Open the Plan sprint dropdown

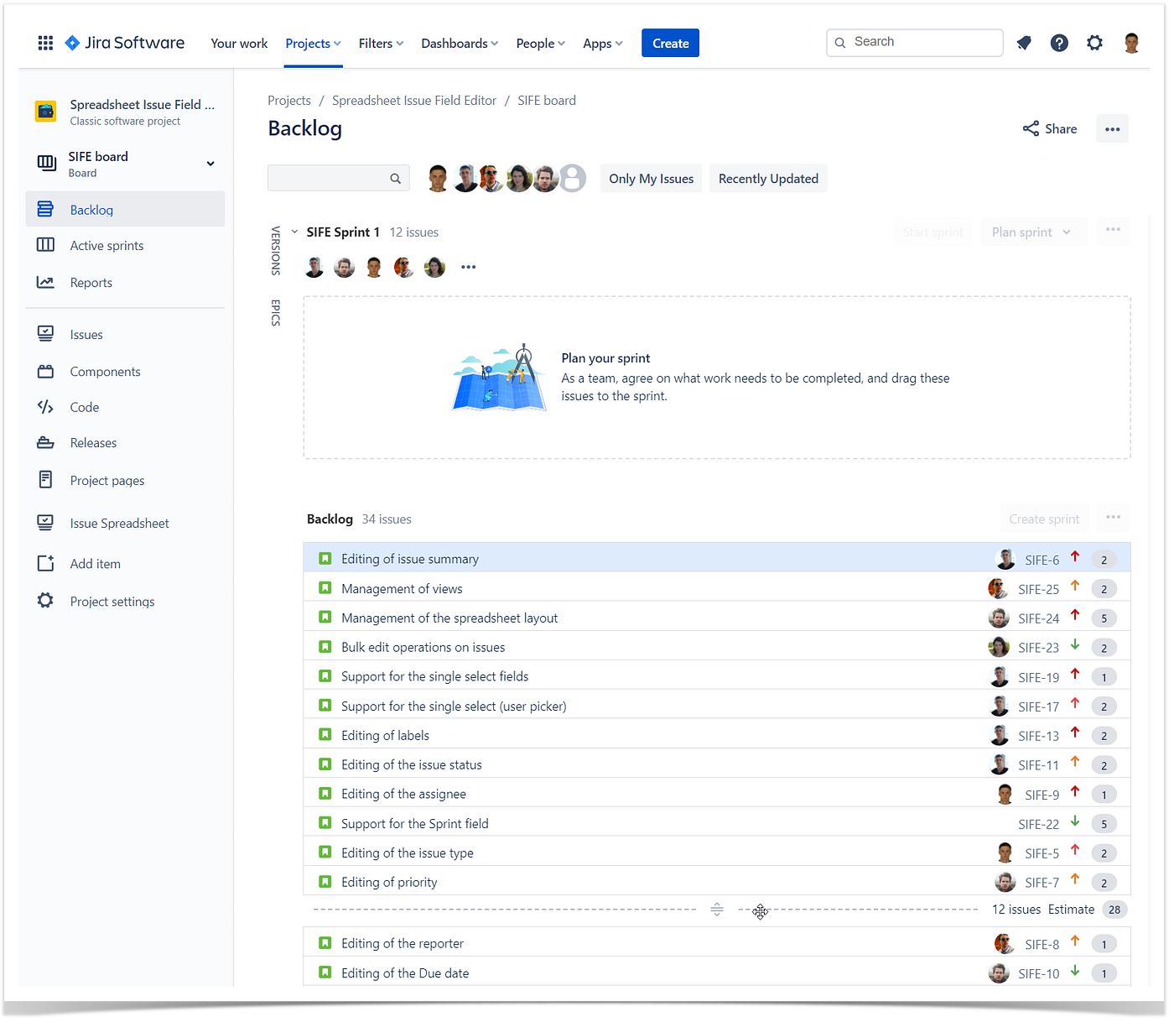tap(1034, 232)
